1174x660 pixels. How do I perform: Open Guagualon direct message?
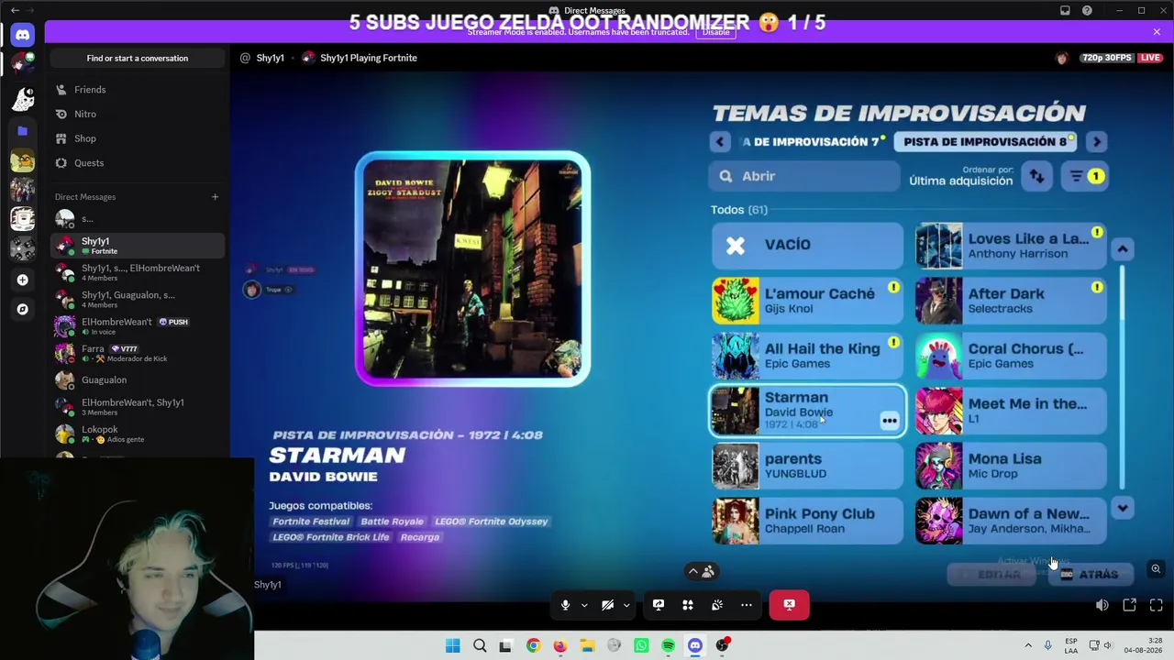pos(138,379)
